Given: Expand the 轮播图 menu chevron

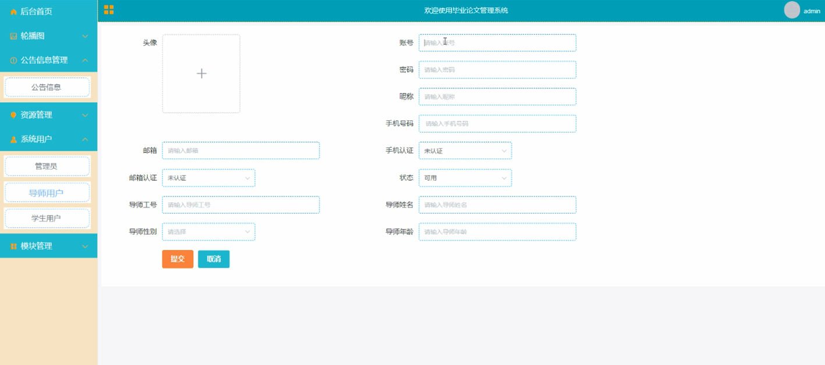Looking at the screenshot, I should tap(85, 36).
